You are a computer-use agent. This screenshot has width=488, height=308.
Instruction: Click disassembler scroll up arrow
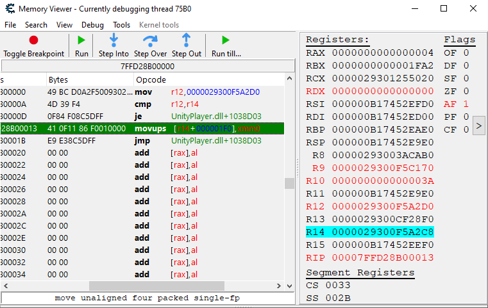(289, 79)
